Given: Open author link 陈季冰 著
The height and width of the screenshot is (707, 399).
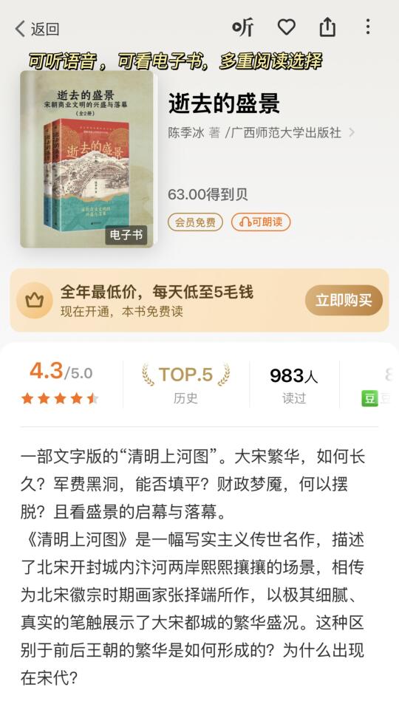Looking at the screenshot, I should [x=194, y=132].
